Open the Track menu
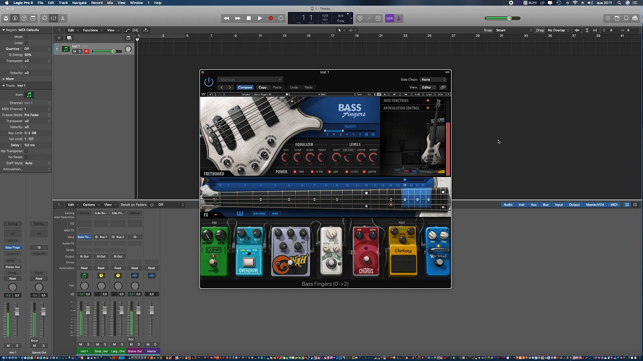 63,3
